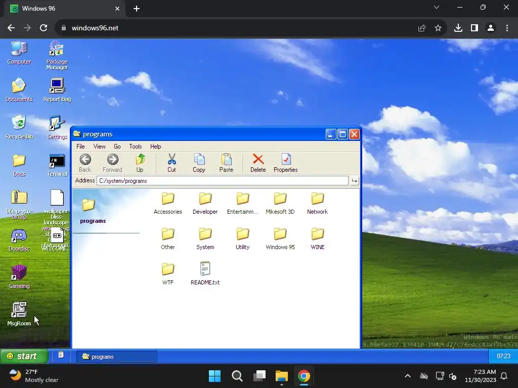Select the Utility folder
Image resolution: width=518 pixels, height=388 pixels.
[x=242, y=238]
